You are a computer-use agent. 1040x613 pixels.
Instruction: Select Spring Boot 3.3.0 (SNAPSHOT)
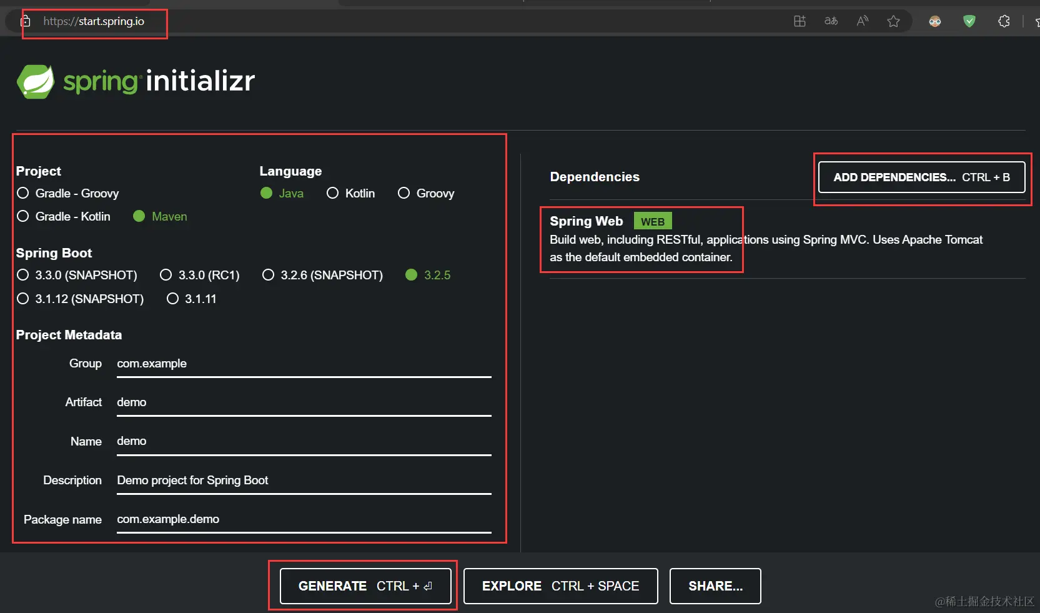[x=77, y=275]
